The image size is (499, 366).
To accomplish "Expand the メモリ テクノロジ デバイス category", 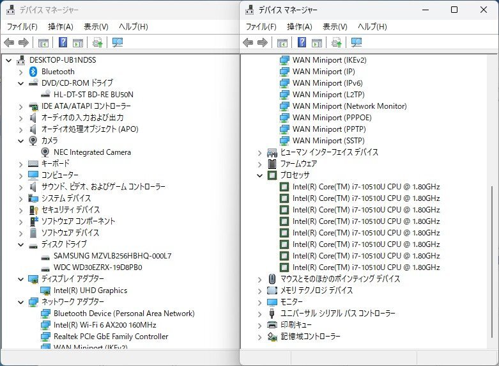I will coord(259,290).
